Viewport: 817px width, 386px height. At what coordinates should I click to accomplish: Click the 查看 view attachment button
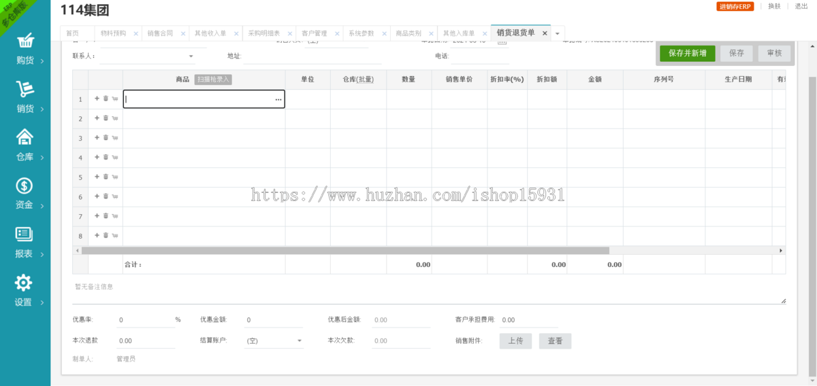[555, 341]
